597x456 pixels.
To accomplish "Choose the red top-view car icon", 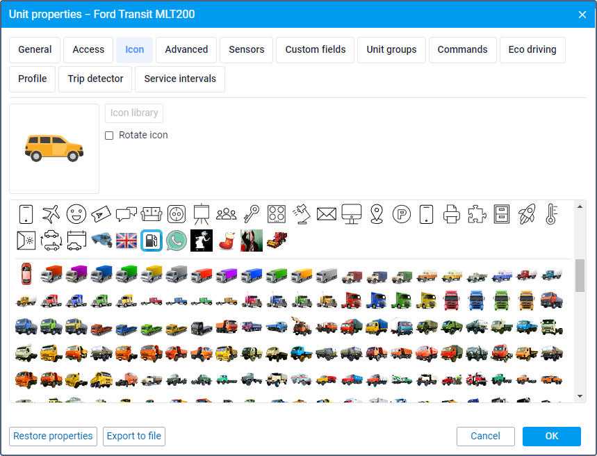I will (26, 274).
